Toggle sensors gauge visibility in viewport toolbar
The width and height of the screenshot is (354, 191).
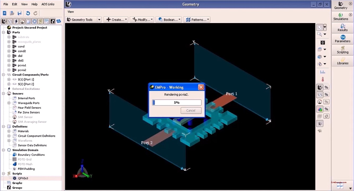point(320,102)
